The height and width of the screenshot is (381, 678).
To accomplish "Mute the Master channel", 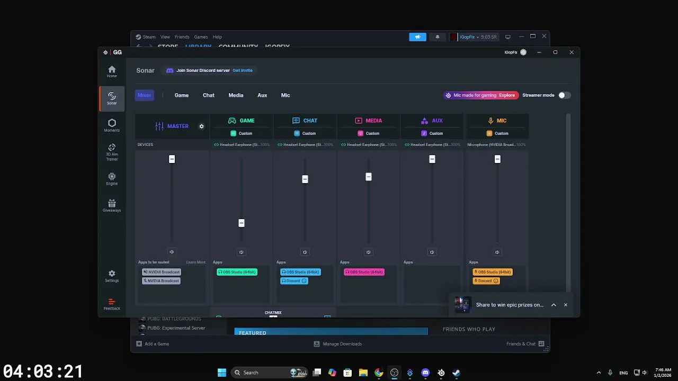I will click(x=172, y=252).
